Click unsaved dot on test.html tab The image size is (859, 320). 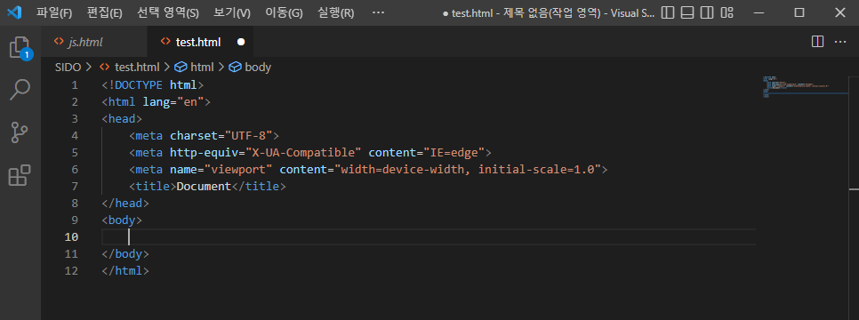[241, 42]
